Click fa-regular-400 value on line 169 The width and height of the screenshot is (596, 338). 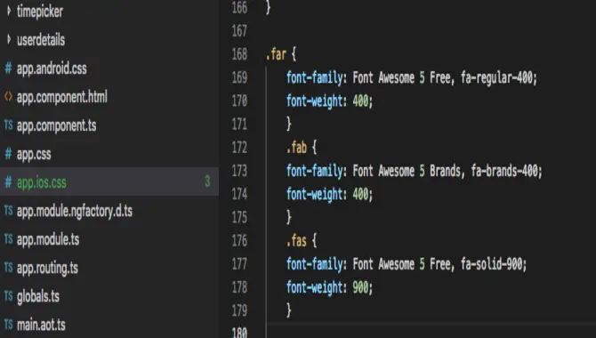tap(496, 78)
